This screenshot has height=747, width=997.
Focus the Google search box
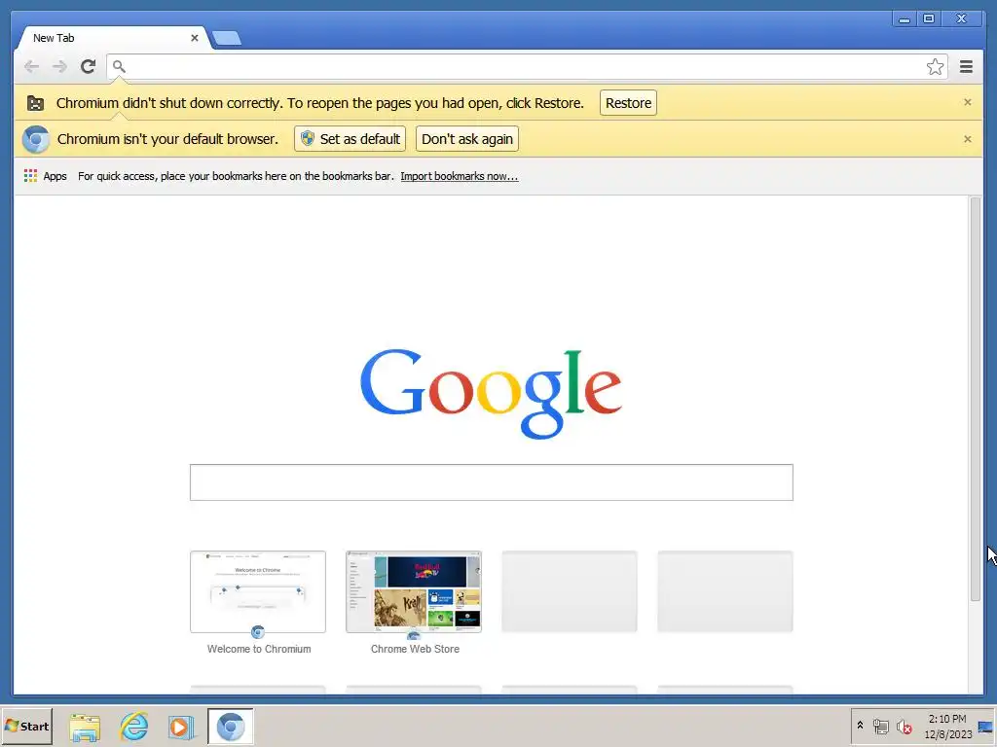click(491, 482)
